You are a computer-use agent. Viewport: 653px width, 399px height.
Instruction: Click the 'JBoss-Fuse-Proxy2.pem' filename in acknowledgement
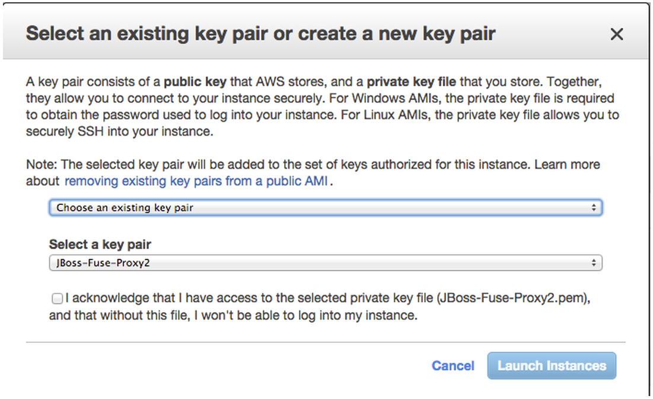pyautogui.click(x=511, y=298)
